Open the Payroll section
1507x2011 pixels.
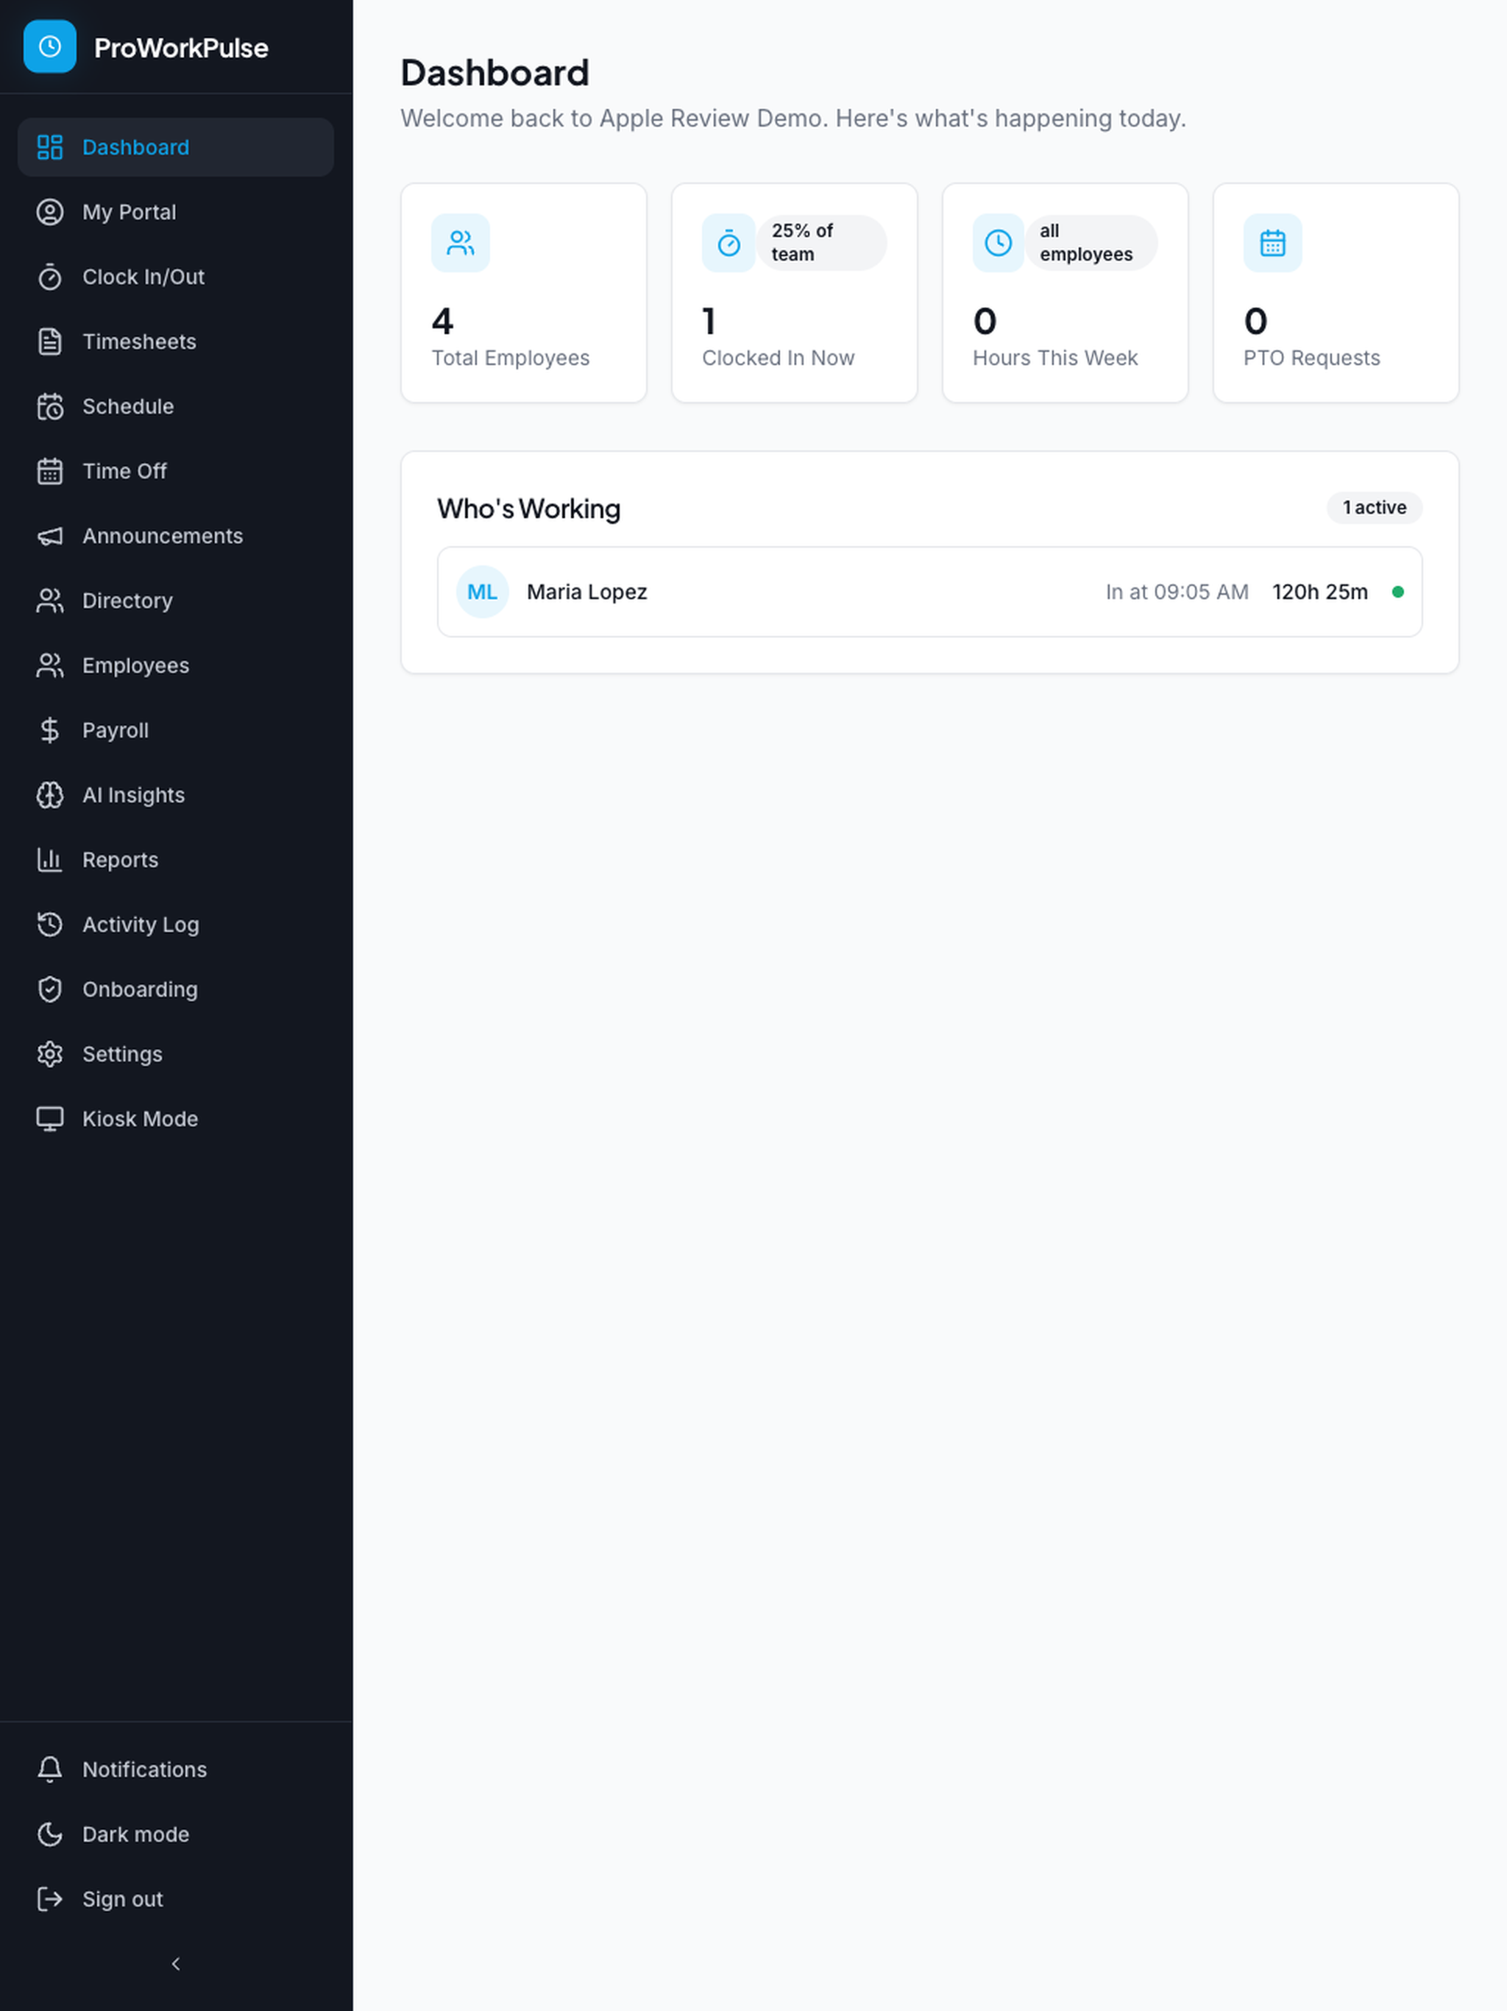(x=177, y=730)
